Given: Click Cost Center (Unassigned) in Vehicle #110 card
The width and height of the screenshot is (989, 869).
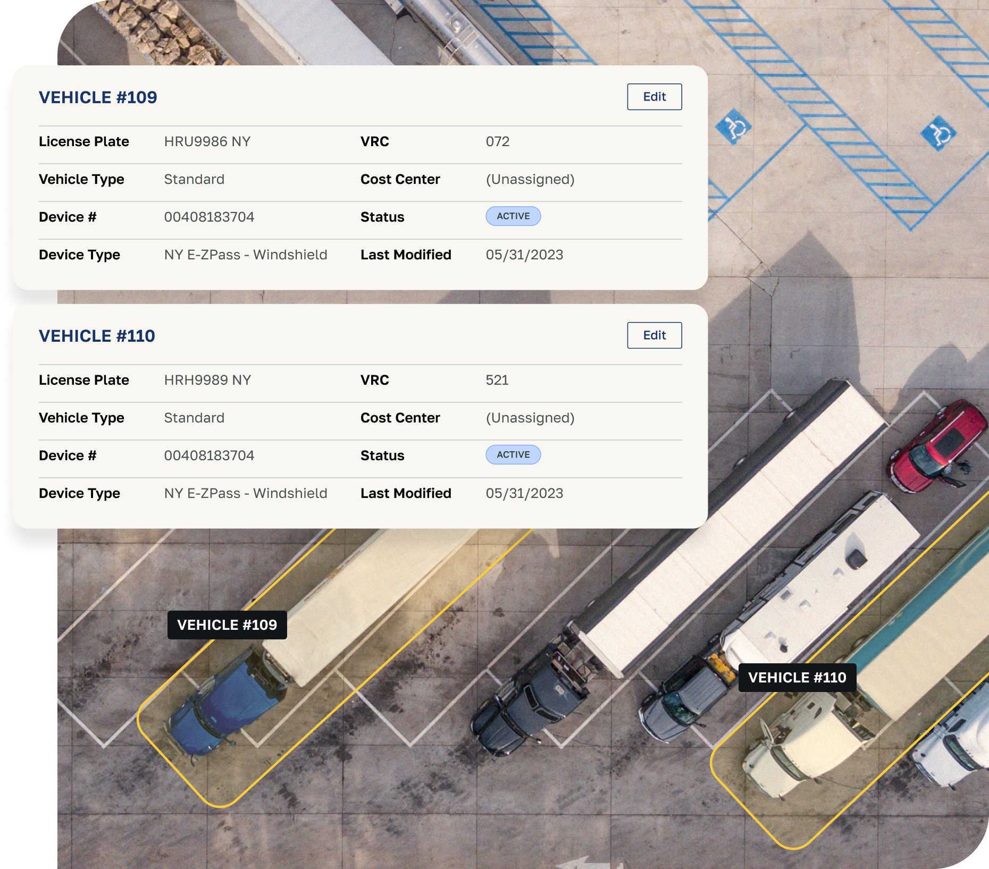Looking at the screenshot, I should coord(530,418).
